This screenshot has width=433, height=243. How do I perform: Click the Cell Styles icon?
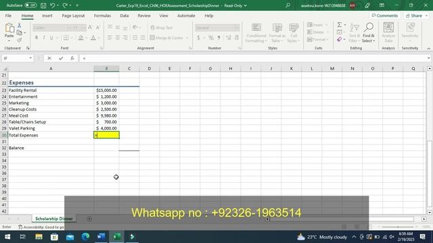tap(294, 28)
